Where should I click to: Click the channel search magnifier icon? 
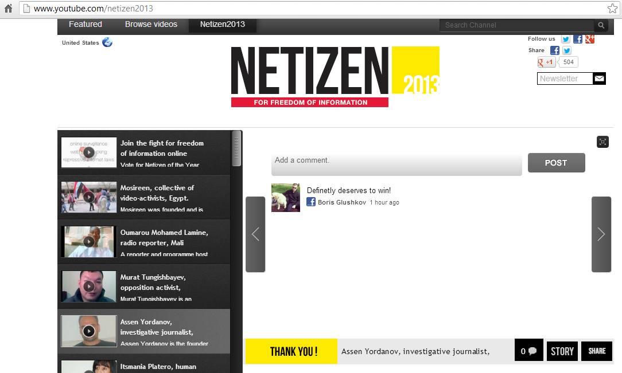click(x=601, y=25)
